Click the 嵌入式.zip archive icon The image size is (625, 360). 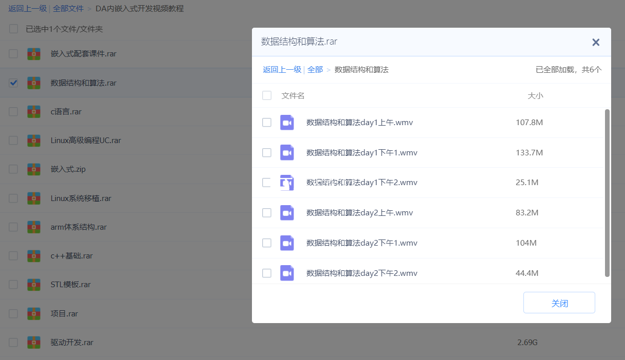tap(34, 169)
